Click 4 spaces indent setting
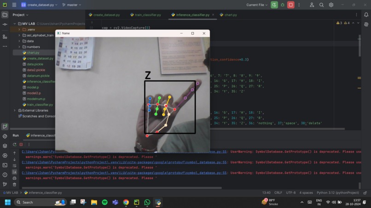The image size is (371, 208). pyautogui.click(x=306, y=193)
